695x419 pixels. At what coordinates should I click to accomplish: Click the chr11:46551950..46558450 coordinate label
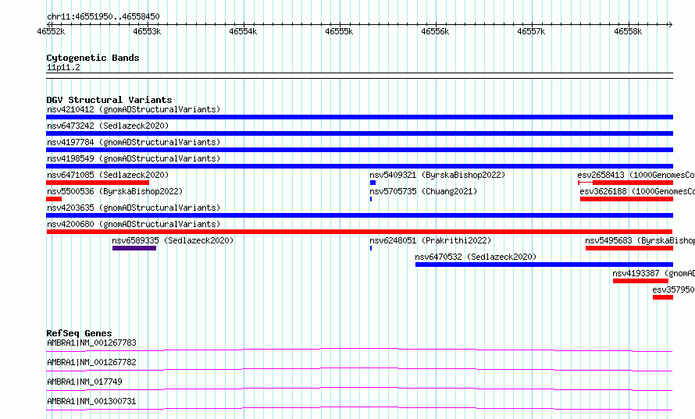(x=103, y=16)
